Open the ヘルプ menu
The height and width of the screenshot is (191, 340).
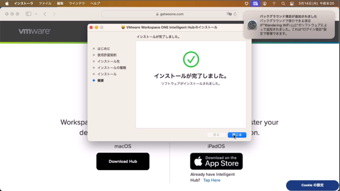(x=95, y=3)
